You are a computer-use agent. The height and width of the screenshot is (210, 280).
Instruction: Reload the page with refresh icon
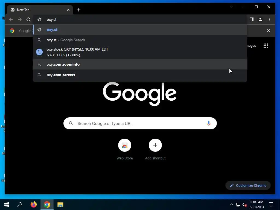click(x=28, y=19)
